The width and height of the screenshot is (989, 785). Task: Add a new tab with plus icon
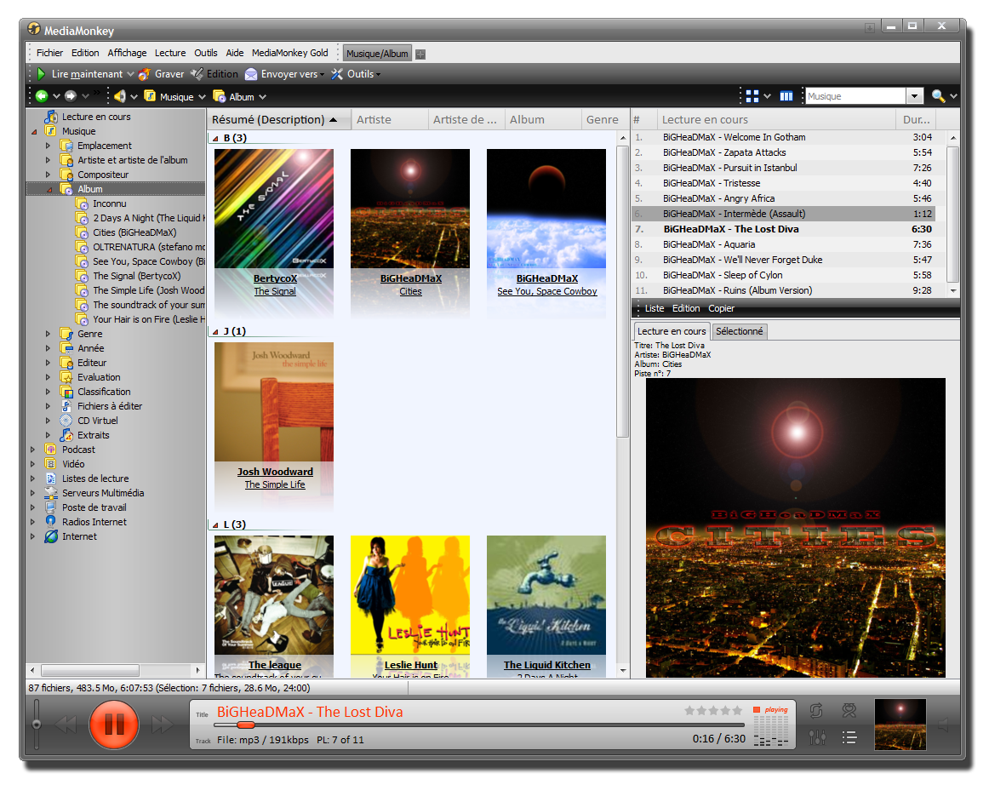click(420, 54)
